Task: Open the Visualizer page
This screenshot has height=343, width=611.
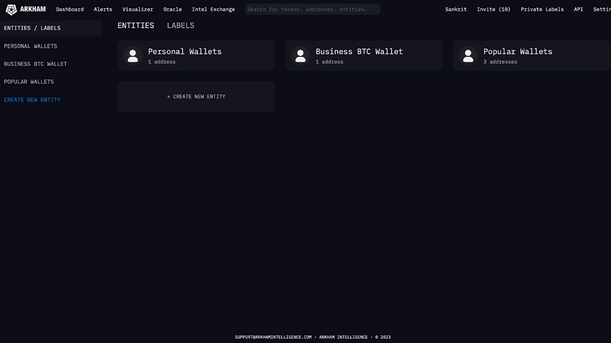Action: pyautogui.click(x=138, y=10)
